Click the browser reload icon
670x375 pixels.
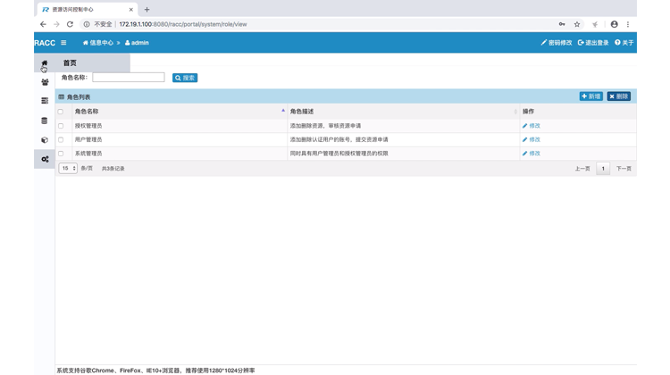pyautogui.click(x=70, y=24)
